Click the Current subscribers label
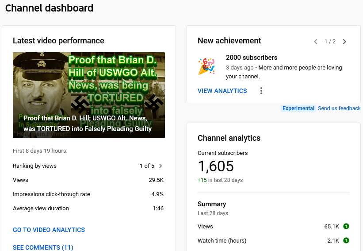This screenshot has height=251, width=363. 223,153
